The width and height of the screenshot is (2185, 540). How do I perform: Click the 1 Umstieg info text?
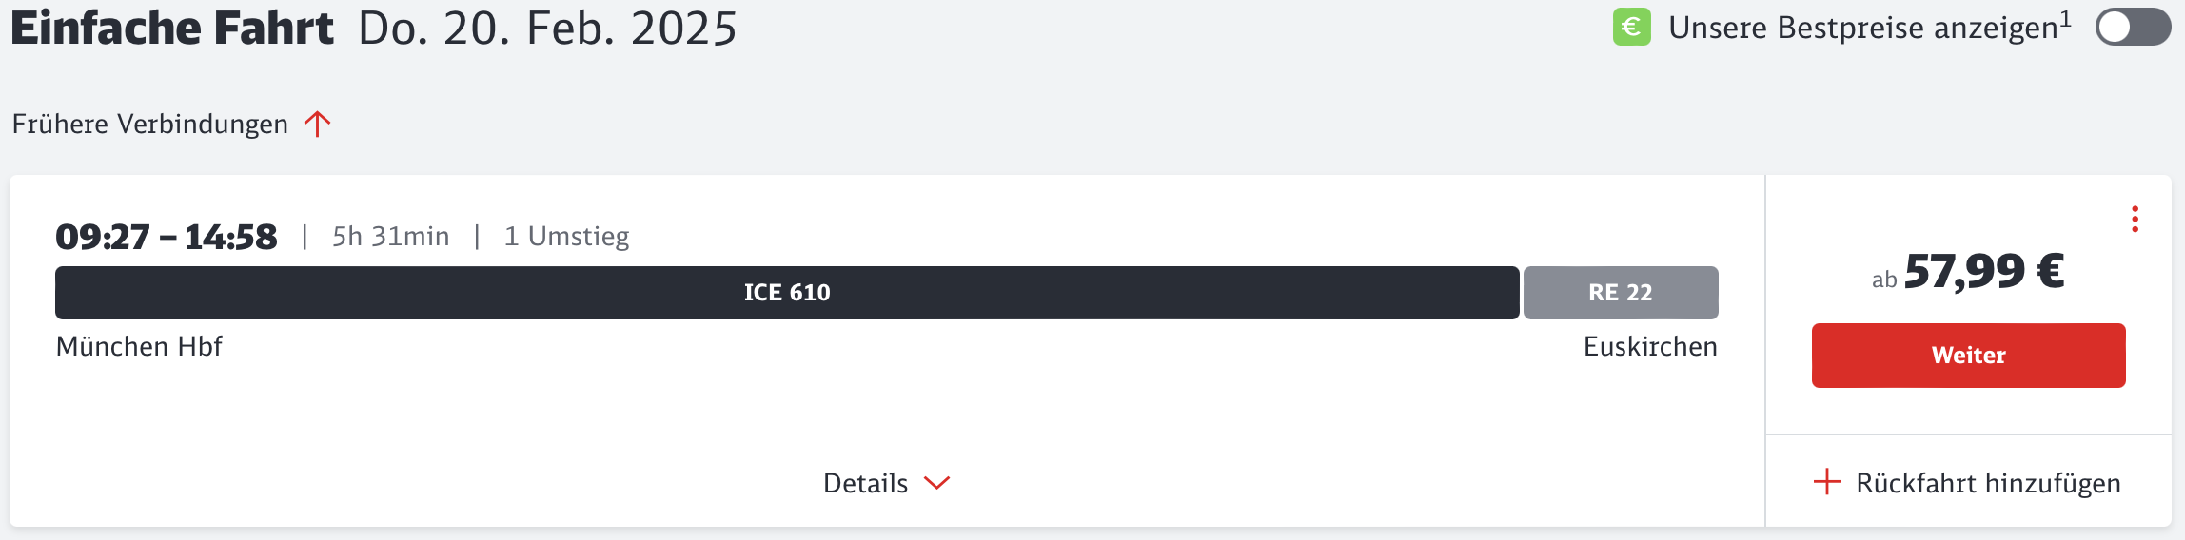566,237
